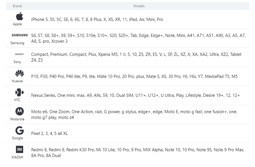The height and width of the screenshot is (167, 255).
Task: Click the Google G logo icon
Action: click(x=19, y=130)
